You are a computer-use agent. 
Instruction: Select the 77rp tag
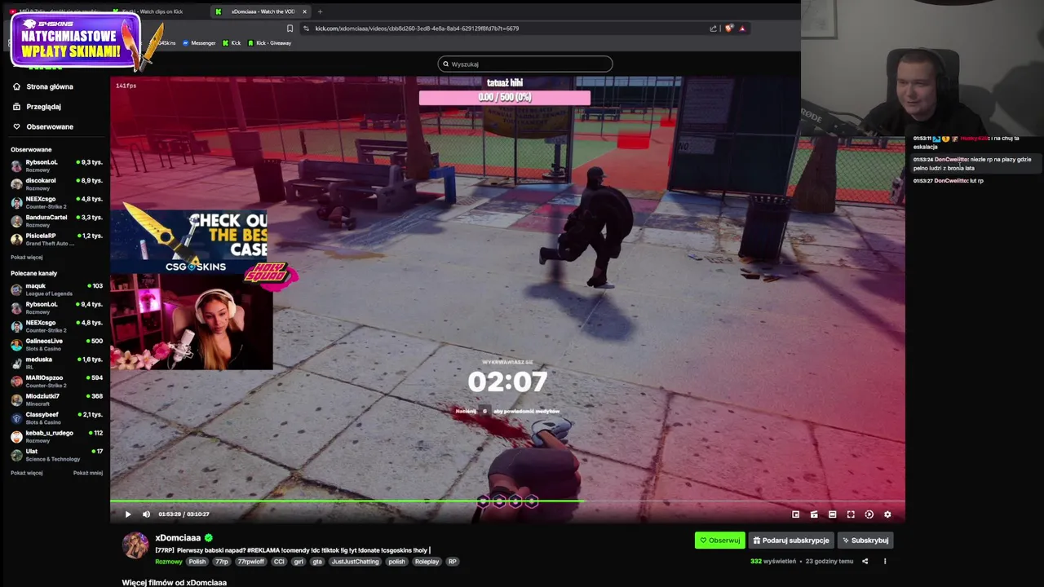tap(221, 562)
